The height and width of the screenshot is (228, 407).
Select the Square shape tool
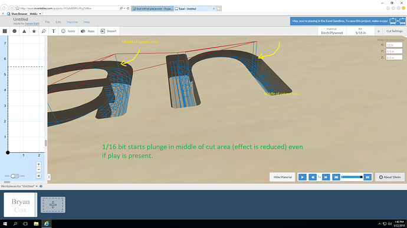tap(5, 31)
